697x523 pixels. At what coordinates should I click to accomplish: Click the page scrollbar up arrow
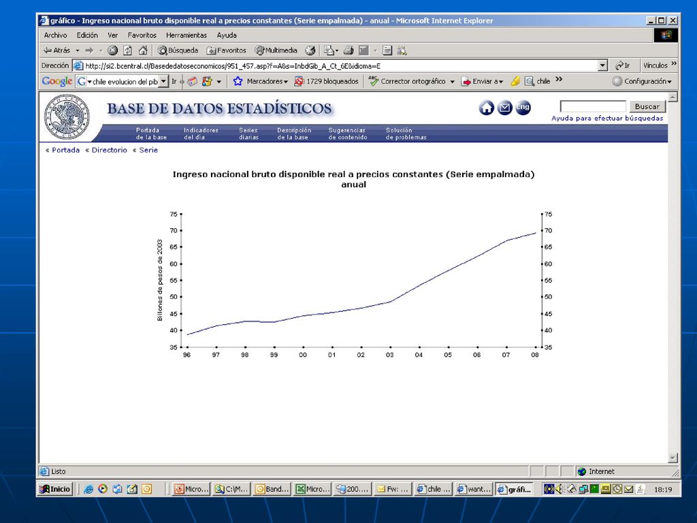tap(672, 97)
